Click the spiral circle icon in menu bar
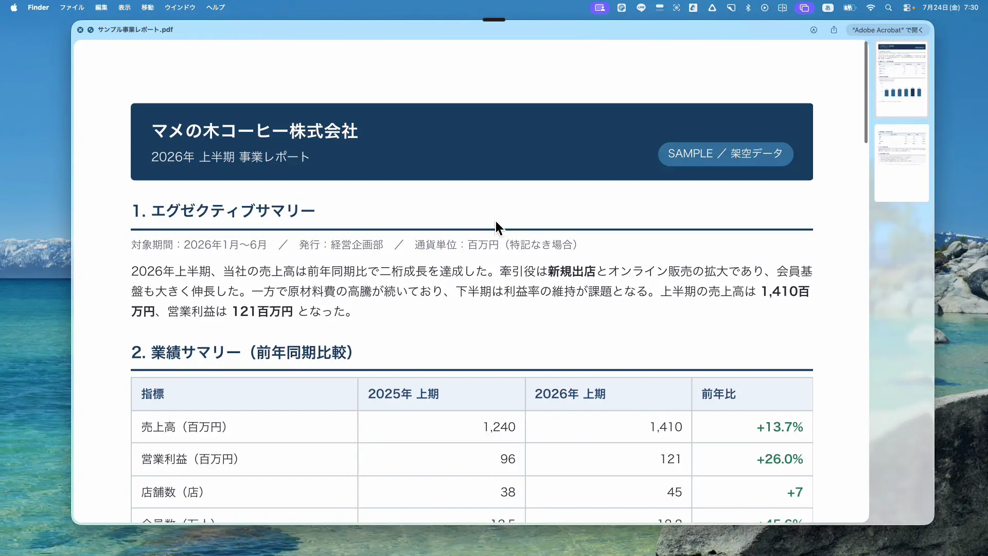The image size is (988, 556). (x=622, y=8)
